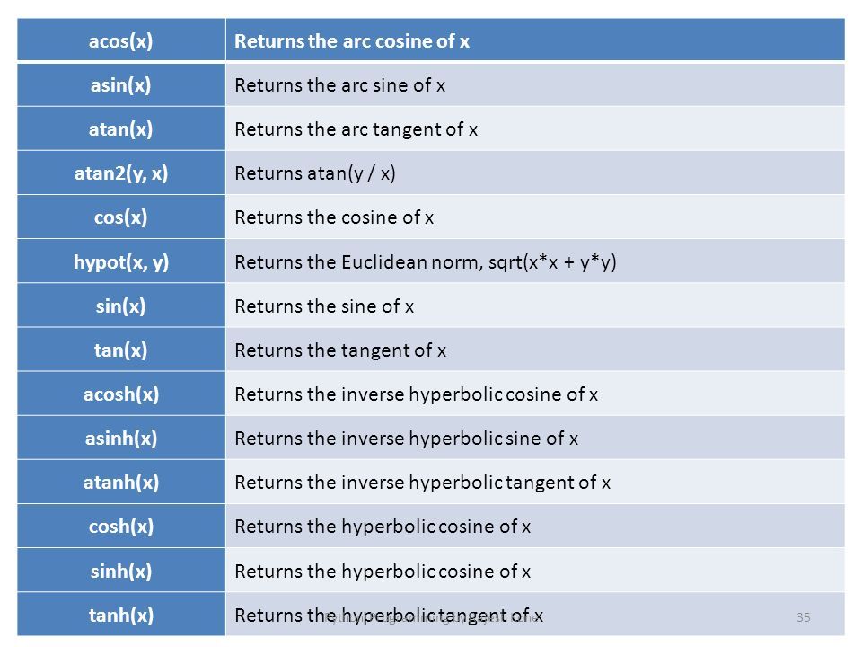Click the atan(x) function cell
The height and width of the screenshot is (647, 862).
point(121,129)
